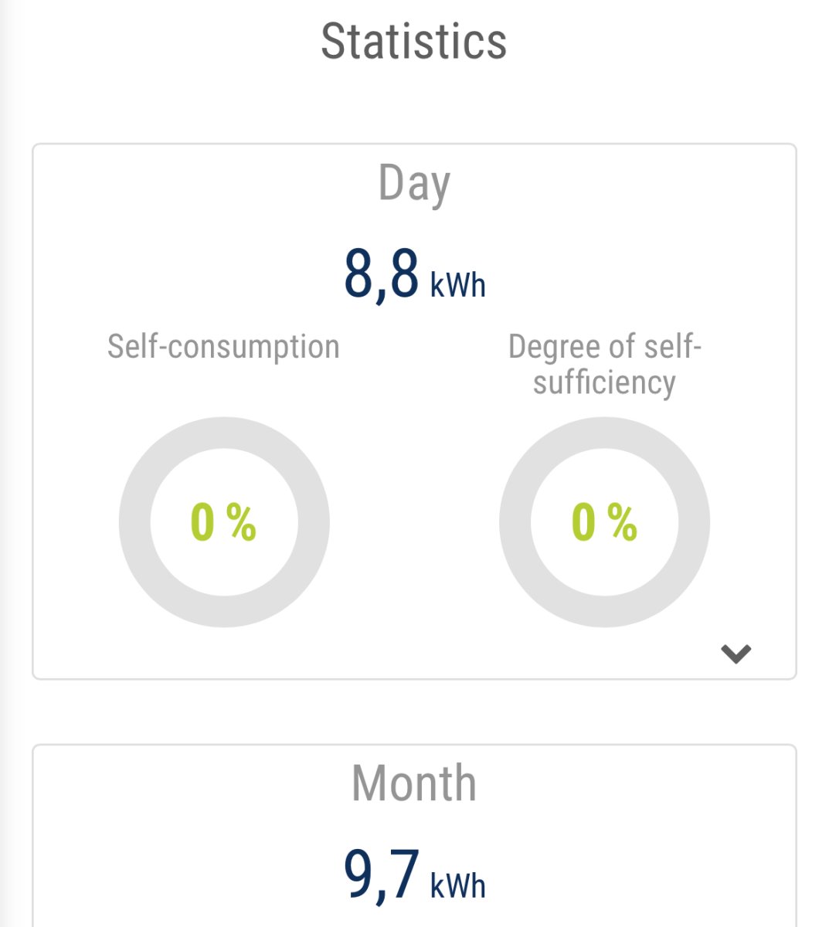
Task: Open the Day statistics title
Action: pos(414,184)
